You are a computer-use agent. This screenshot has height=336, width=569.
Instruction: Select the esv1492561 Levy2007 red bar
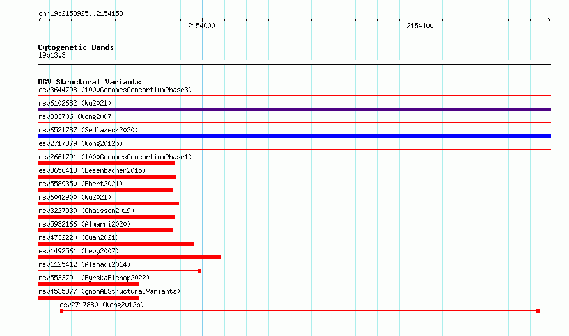pos(129,257)
